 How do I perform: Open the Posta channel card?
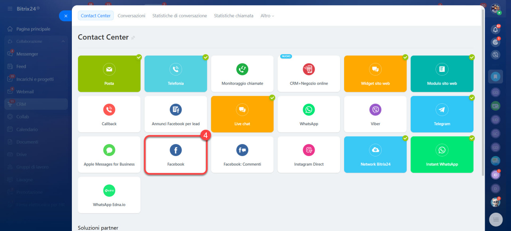pyautogui.click(x=109, y=74)
